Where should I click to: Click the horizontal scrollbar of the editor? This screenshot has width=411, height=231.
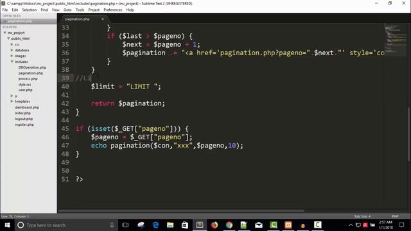pyautogui.click(x=181, y=210)
